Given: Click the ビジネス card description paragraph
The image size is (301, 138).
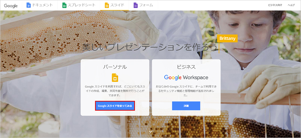Looking at the screenshot, I should pos(186,91).
